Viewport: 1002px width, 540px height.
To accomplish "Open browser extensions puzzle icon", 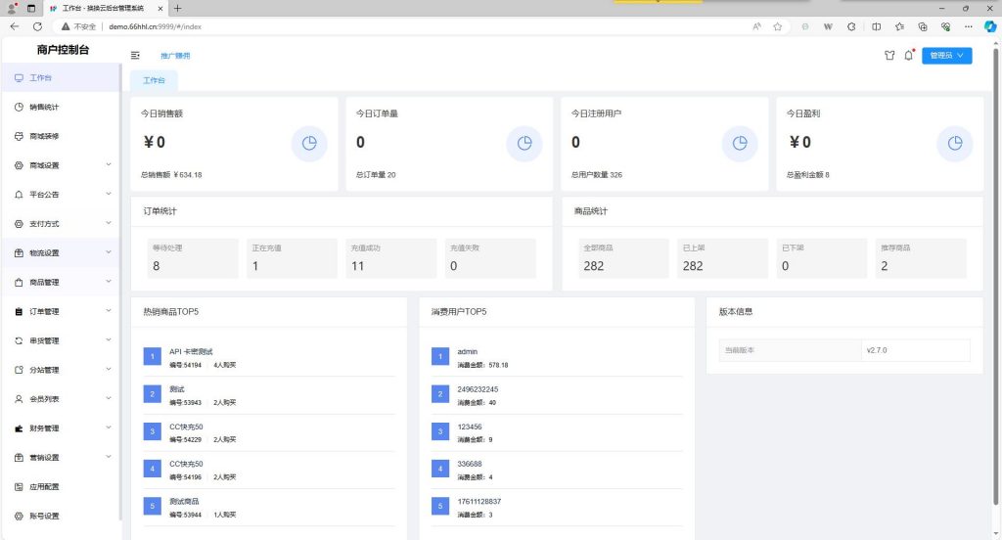I will [851, 26].
